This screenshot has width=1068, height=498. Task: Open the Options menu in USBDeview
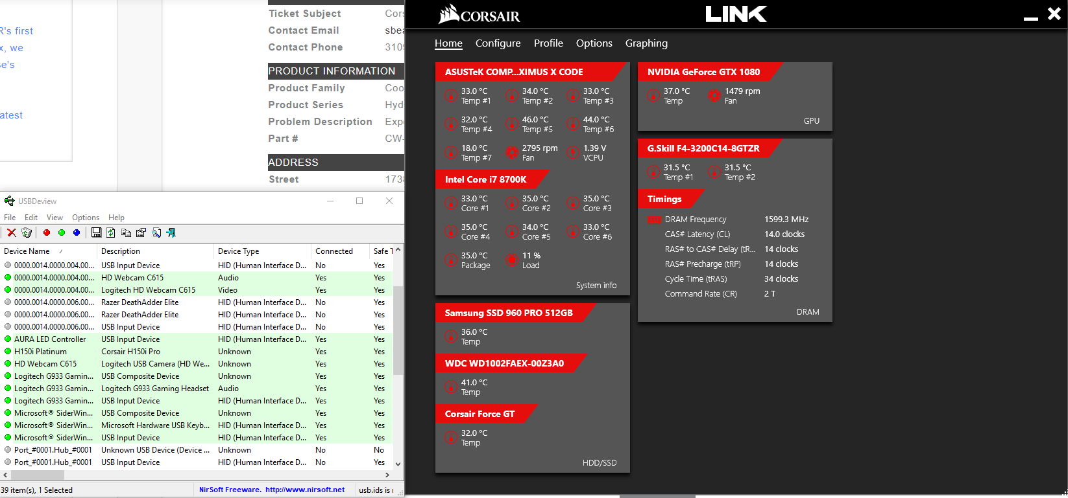tap(86, 218)
